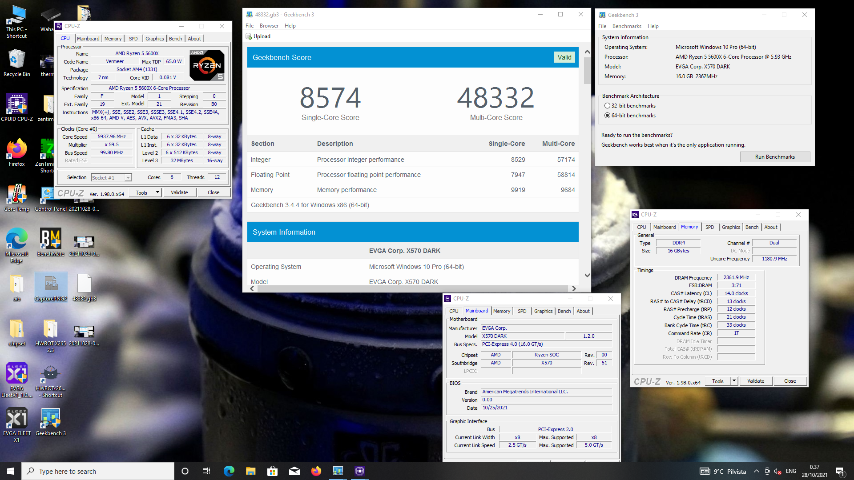Click the taskbar search box
The height and width of the screenshot is (480, 854).
click(98, 471)
